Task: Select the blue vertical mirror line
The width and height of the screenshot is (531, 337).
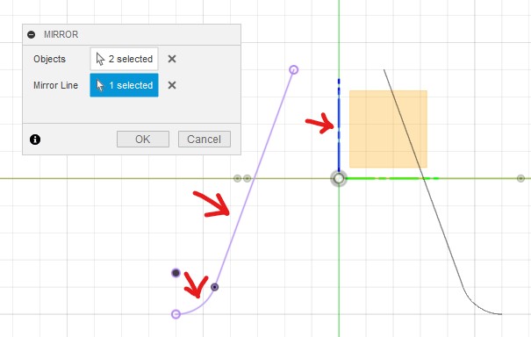Action: click(339, 125)
